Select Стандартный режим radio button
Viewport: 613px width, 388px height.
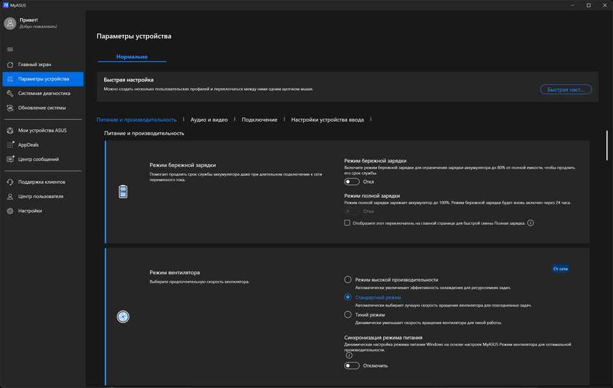[347, 297]
